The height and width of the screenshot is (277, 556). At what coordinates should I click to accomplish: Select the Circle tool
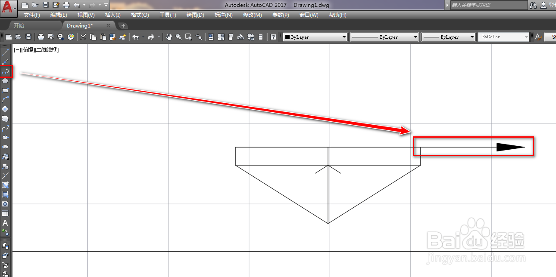[x=5, y=109]
